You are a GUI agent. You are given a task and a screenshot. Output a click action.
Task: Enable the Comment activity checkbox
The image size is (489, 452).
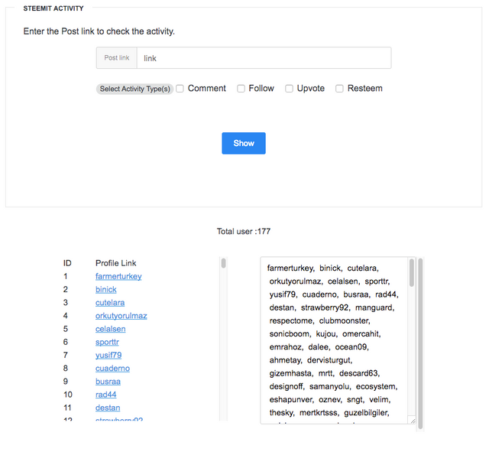pos(180,89)
